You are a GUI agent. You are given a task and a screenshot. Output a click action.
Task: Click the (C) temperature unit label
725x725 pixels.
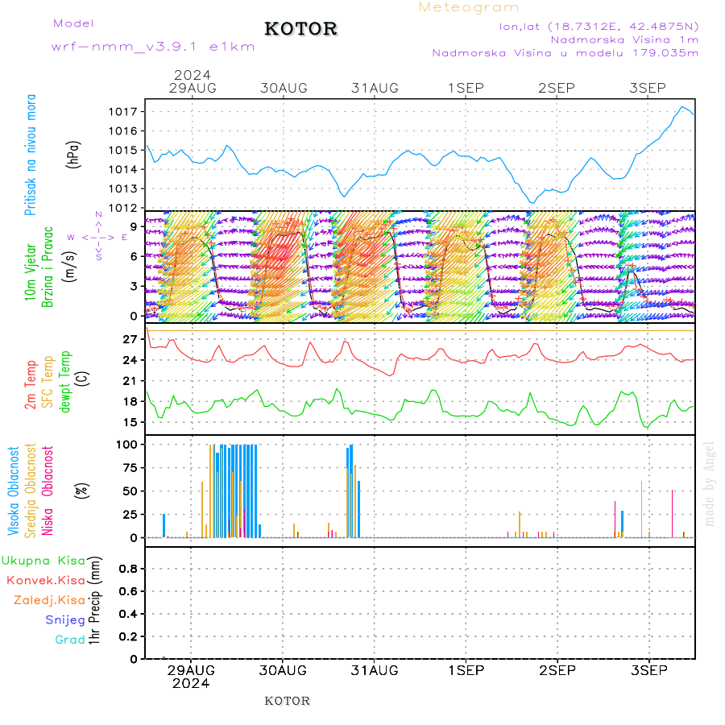tap(83, 379)
